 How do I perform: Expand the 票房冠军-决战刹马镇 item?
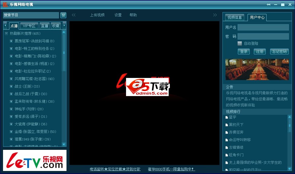11,41
